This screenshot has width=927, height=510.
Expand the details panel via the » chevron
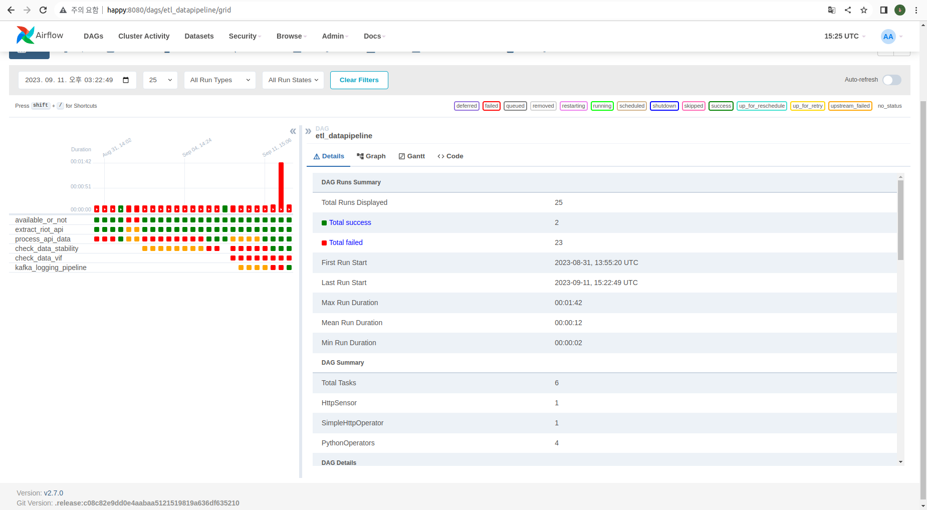click(308, 131)
